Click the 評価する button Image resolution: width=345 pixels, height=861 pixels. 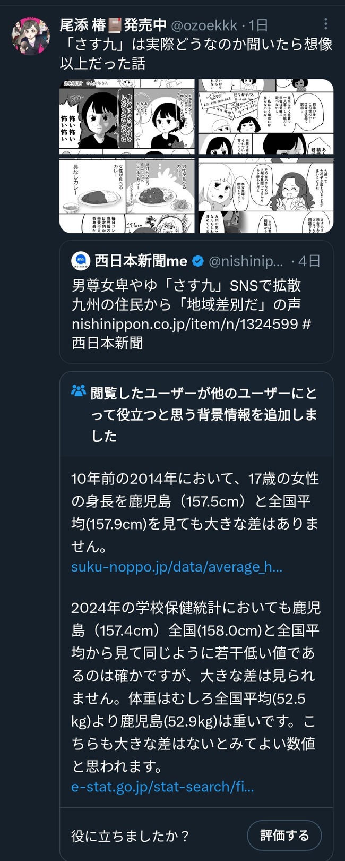click(284, 836)
